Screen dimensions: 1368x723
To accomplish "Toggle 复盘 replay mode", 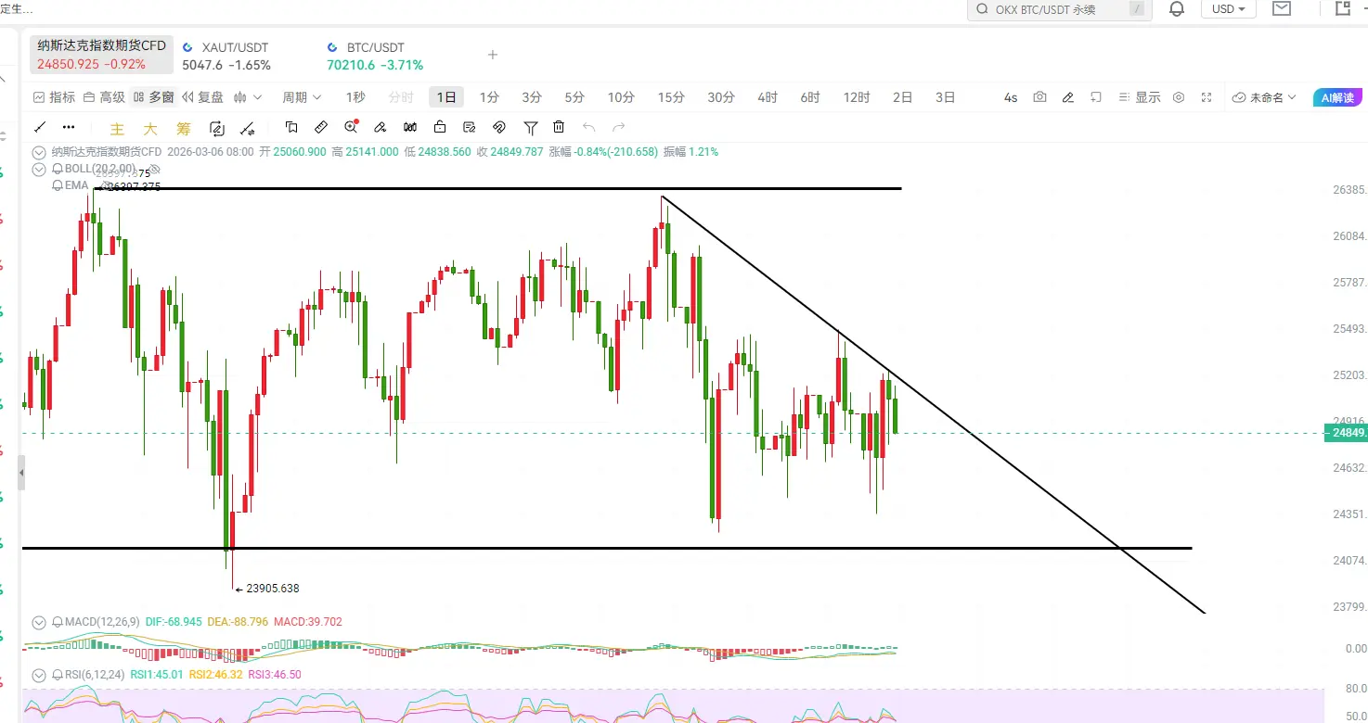I will 203,97.
